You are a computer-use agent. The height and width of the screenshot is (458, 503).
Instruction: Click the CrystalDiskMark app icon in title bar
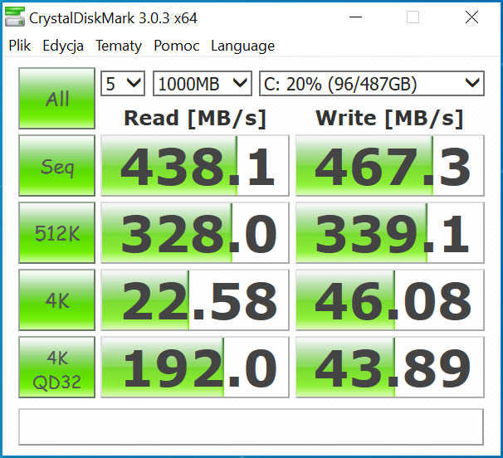click(15, 17)
